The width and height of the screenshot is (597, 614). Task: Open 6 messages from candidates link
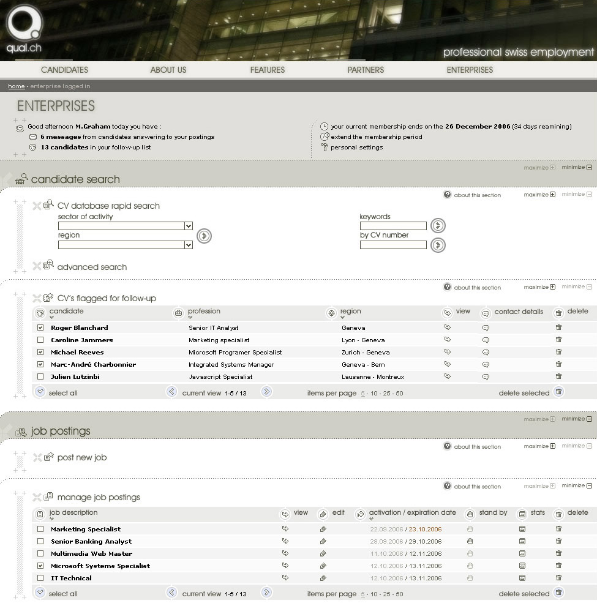(127, 137)
